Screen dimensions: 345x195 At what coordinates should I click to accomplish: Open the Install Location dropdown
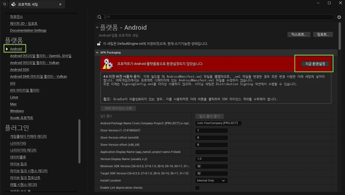click(211, 180)
